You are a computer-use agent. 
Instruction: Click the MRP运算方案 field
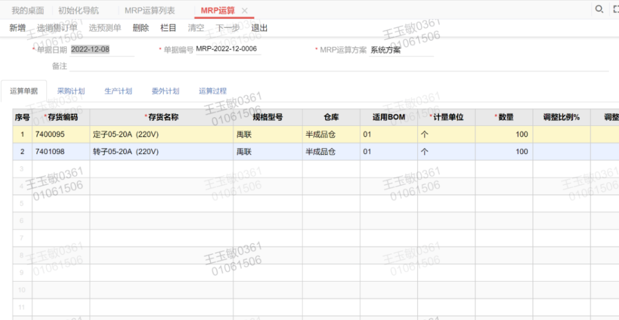[x=401, y=50]
